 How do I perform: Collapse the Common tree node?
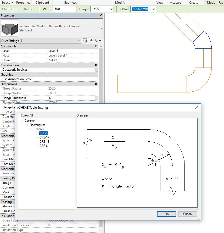point(22,121)
